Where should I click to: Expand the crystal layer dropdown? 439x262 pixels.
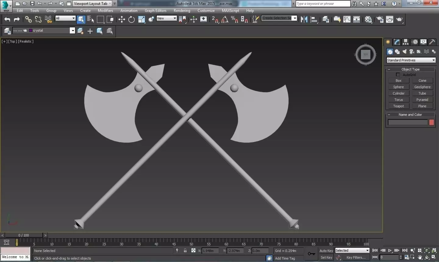point(72,30)
